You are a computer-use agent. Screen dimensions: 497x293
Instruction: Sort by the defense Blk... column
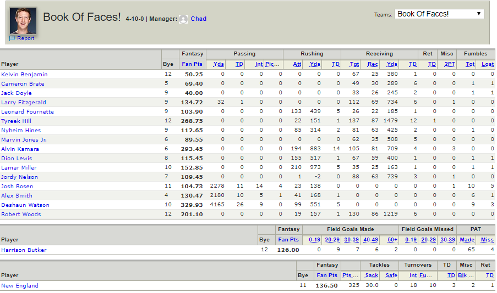466,275
